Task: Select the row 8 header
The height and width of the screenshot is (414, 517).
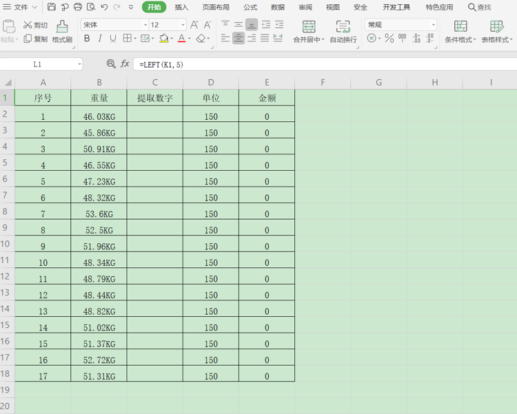Action: 8,211
